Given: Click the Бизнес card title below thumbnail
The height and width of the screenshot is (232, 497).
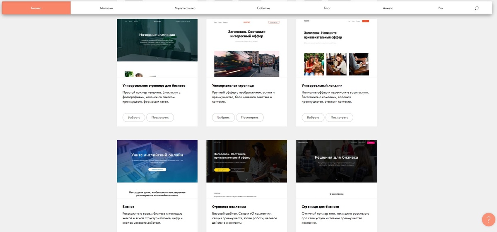Looking at the screenshot, I should (x=128, y=206).
